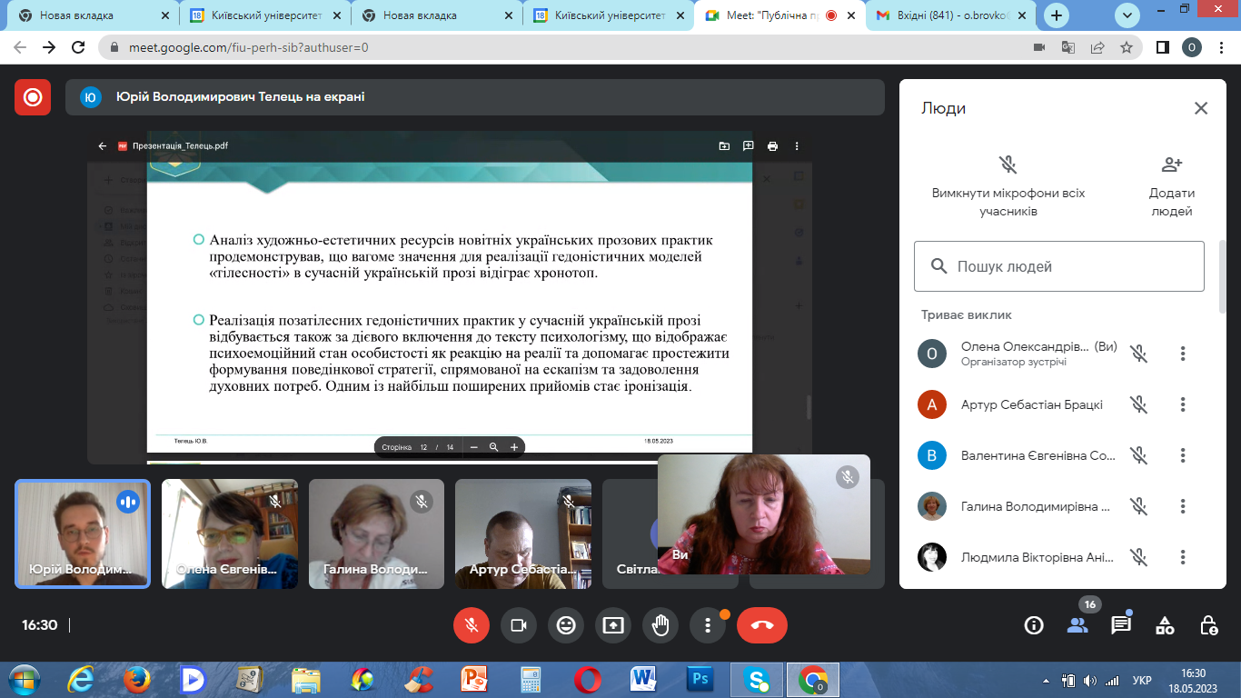Viewport: 1241px width, 698px height.
Task: Open the emoji reactions button
Action: (566, 625)
